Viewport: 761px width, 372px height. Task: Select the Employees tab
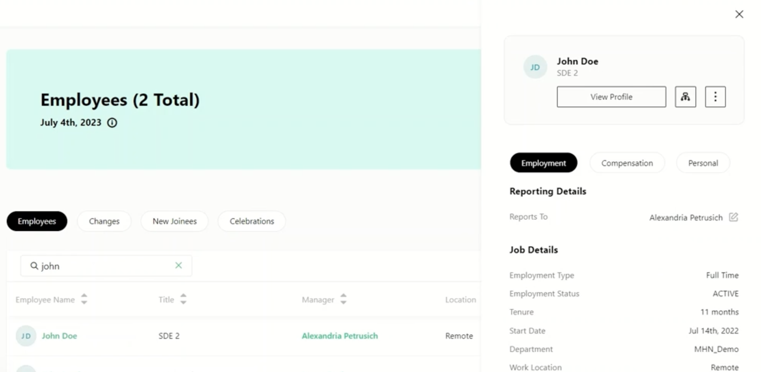37,221
